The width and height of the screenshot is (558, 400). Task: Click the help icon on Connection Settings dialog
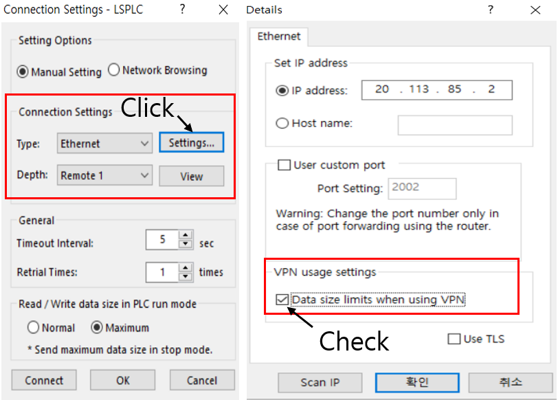tap(183, 10)
